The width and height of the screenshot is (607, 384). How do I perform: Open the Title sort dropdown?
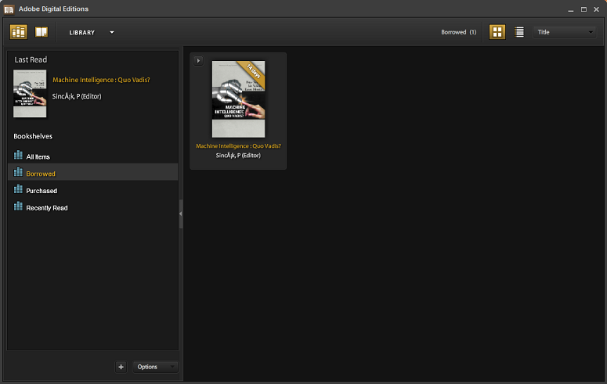[x=565, y=32]
